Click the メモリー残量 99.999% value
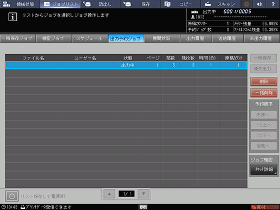The width and height of the screenshot is (280, 210). (x=270, y=24)
